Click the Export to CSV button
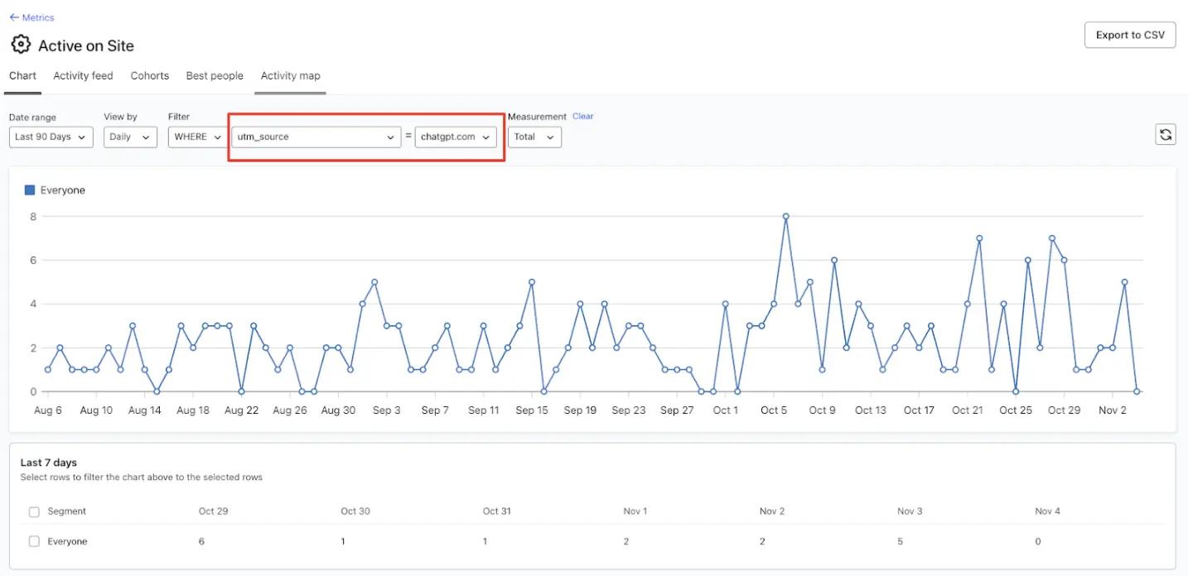This screenshot has width=1188, height=576. coord(1129,34)
